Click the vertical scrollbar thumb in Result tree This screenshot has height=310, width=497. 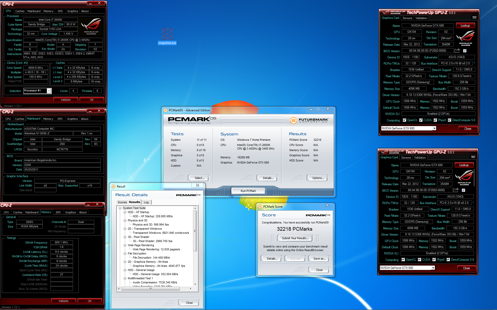(x=195, y=230)
